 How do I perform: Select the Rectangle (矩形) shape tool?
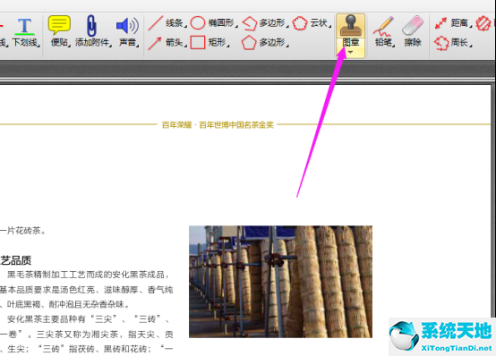click(x=210, y=43)
